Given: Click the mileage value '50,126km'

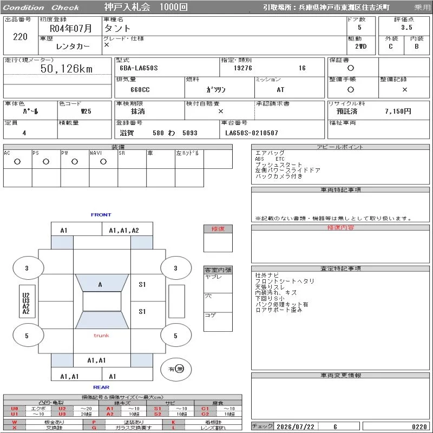Looking at the screenshot, I should [x=66, y=69].
